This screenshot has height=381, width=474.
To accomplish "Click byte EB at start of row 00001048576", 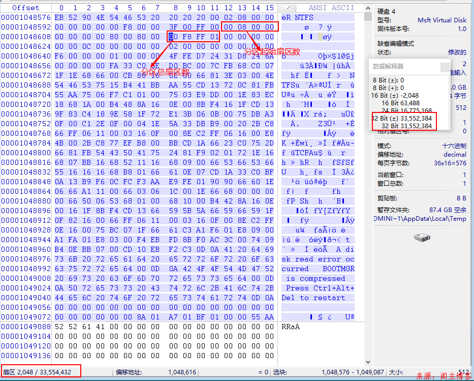I will [x=59, y=18].
